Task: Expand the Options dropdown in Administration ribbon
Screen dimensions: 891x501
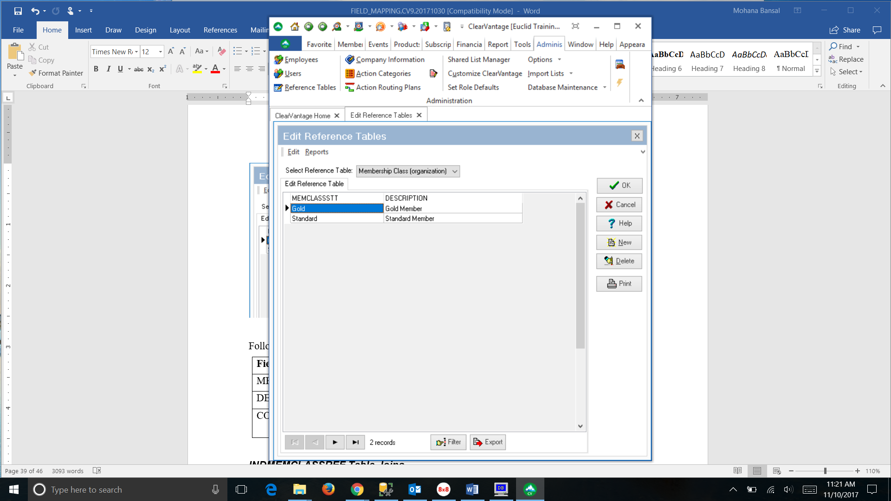Action: click(x=559, y=59)
